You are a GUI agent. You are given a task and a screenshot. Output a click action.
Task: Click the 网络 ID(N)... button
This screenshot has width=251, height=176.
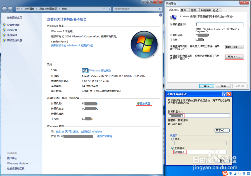click(x=234, y=47)
